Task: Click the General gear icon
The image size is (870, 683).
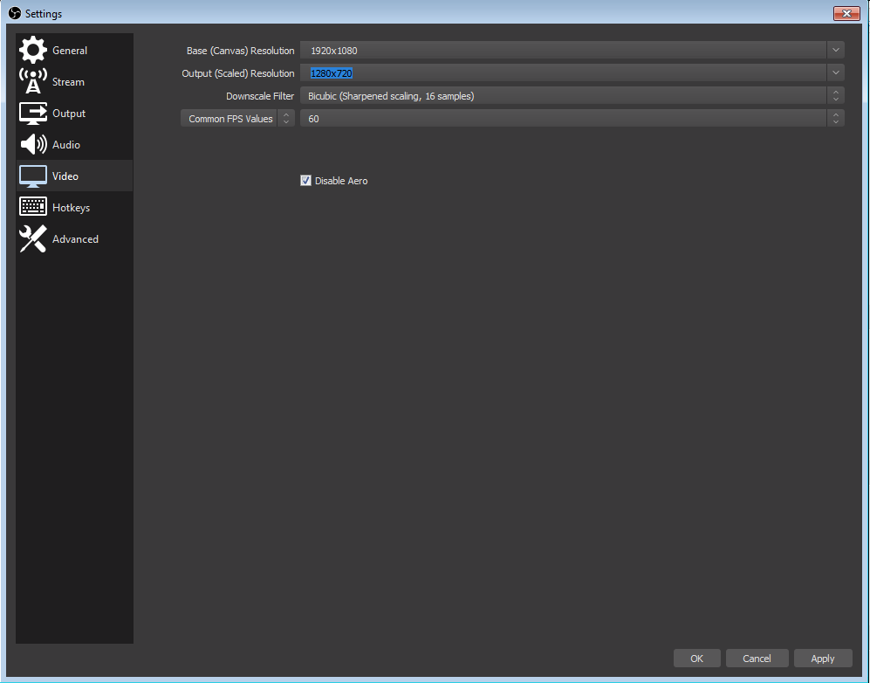Action: tap(33, 50)
